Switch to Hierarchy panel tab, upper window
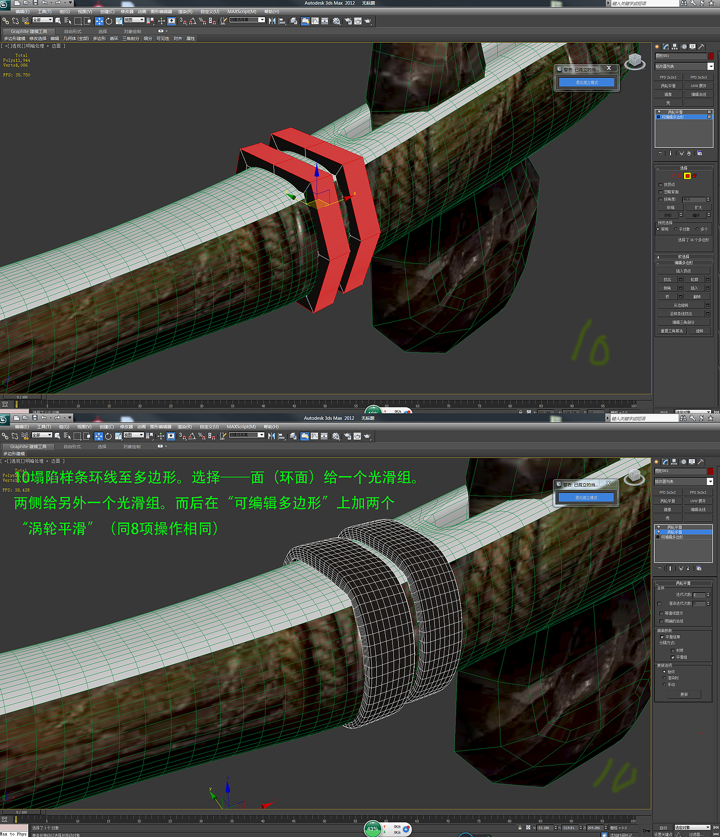This screenshot has width=720, height=837. [674, 47]
